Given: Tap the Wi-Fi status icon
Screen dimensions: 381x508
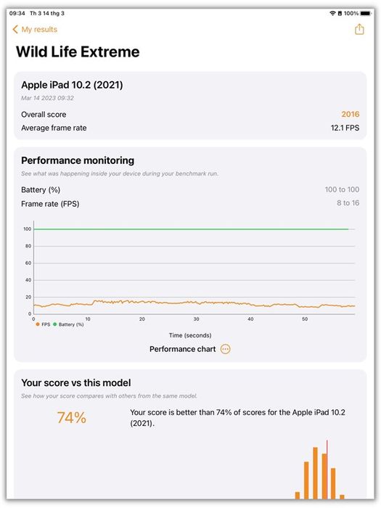Looking at the screenshot, I should coord(332,13).
